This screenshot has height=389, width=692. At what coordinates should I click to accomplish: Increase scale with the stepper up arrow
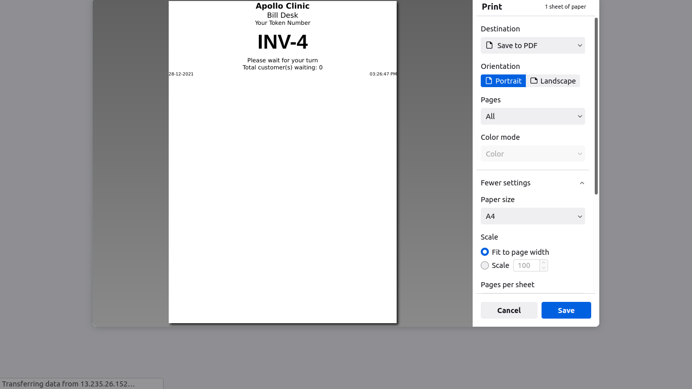544,262
